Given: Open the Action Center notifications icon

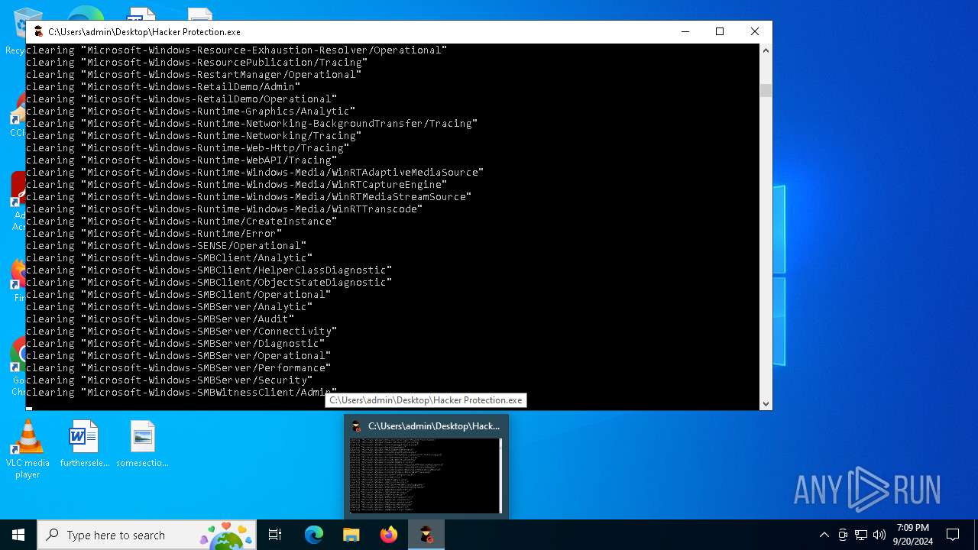Looking at the screenshot, I should click(953, 535).
